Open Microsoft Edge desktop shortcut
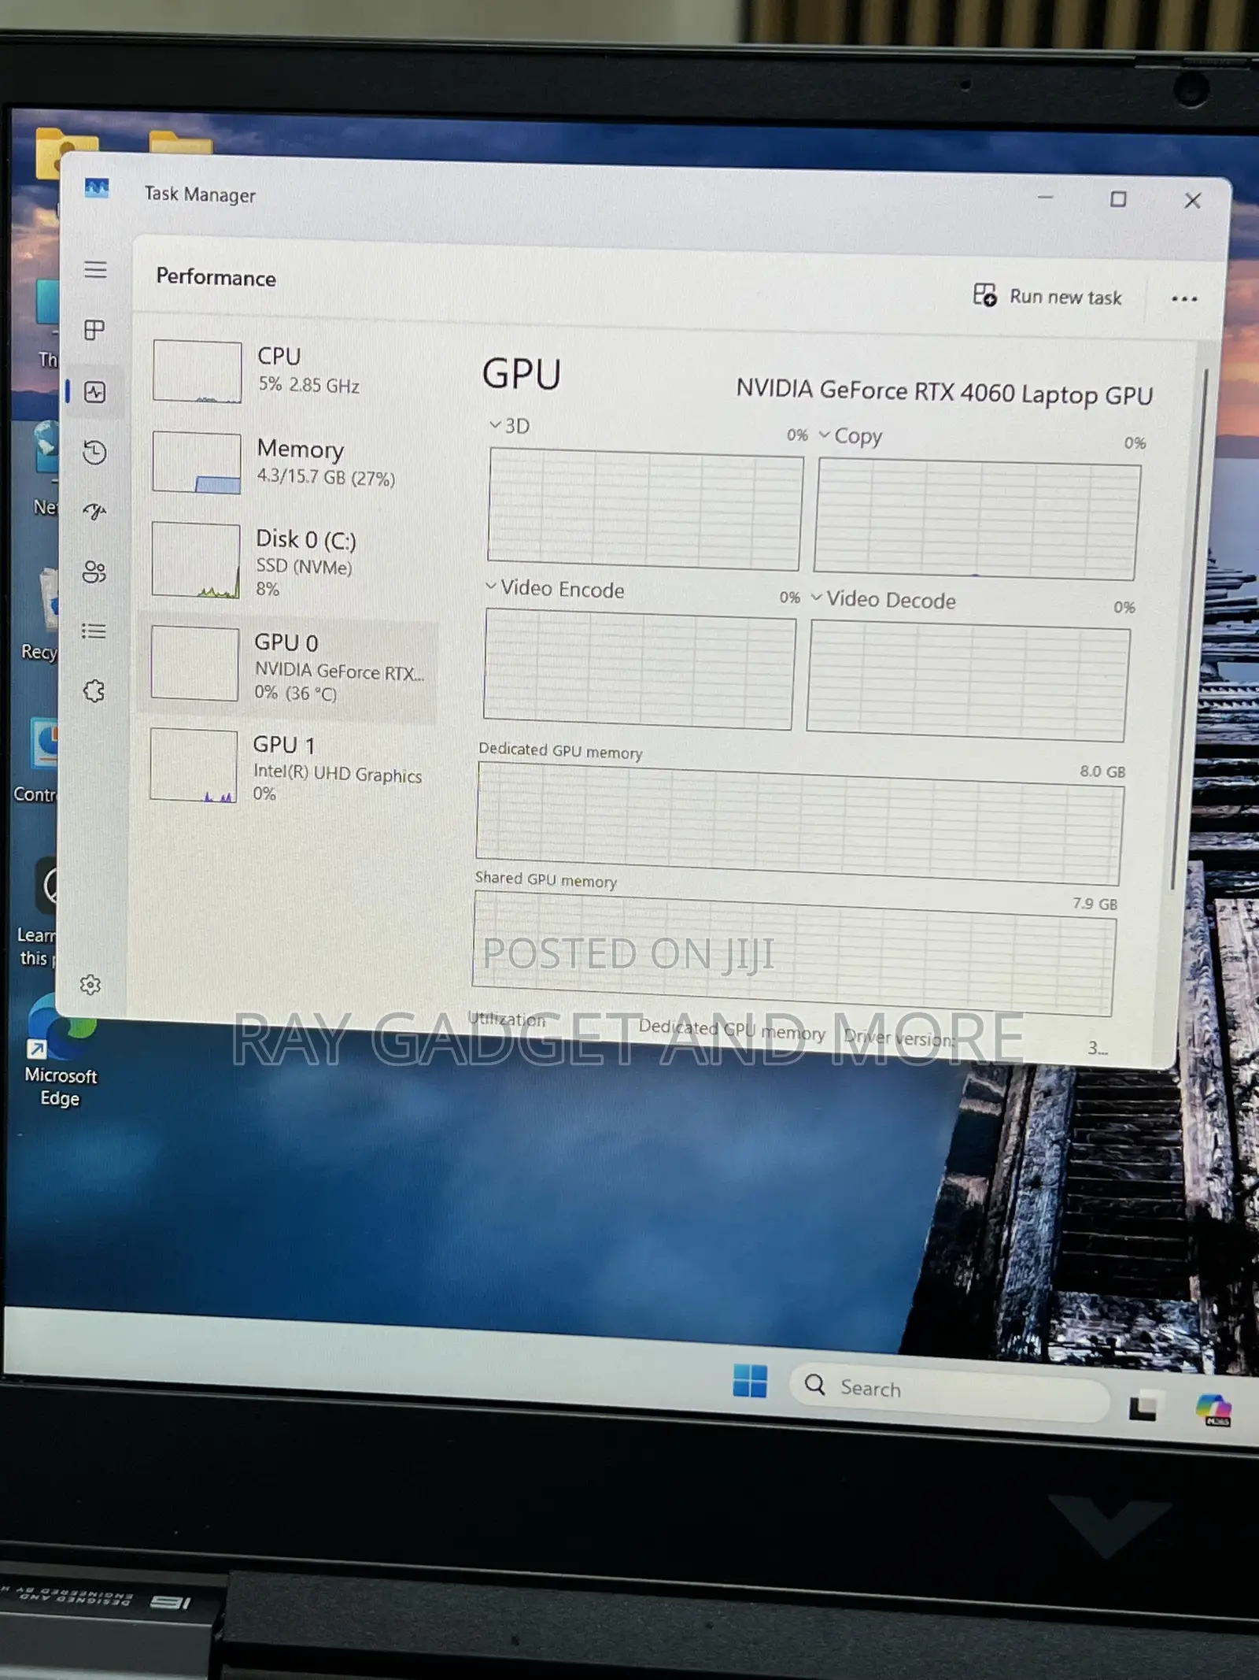1259x1680 pixels. coord(61,1050)
